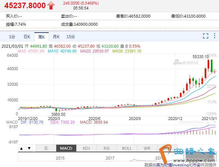
Task: Toggle the KDJ indicator
Action: click(86, 148)
